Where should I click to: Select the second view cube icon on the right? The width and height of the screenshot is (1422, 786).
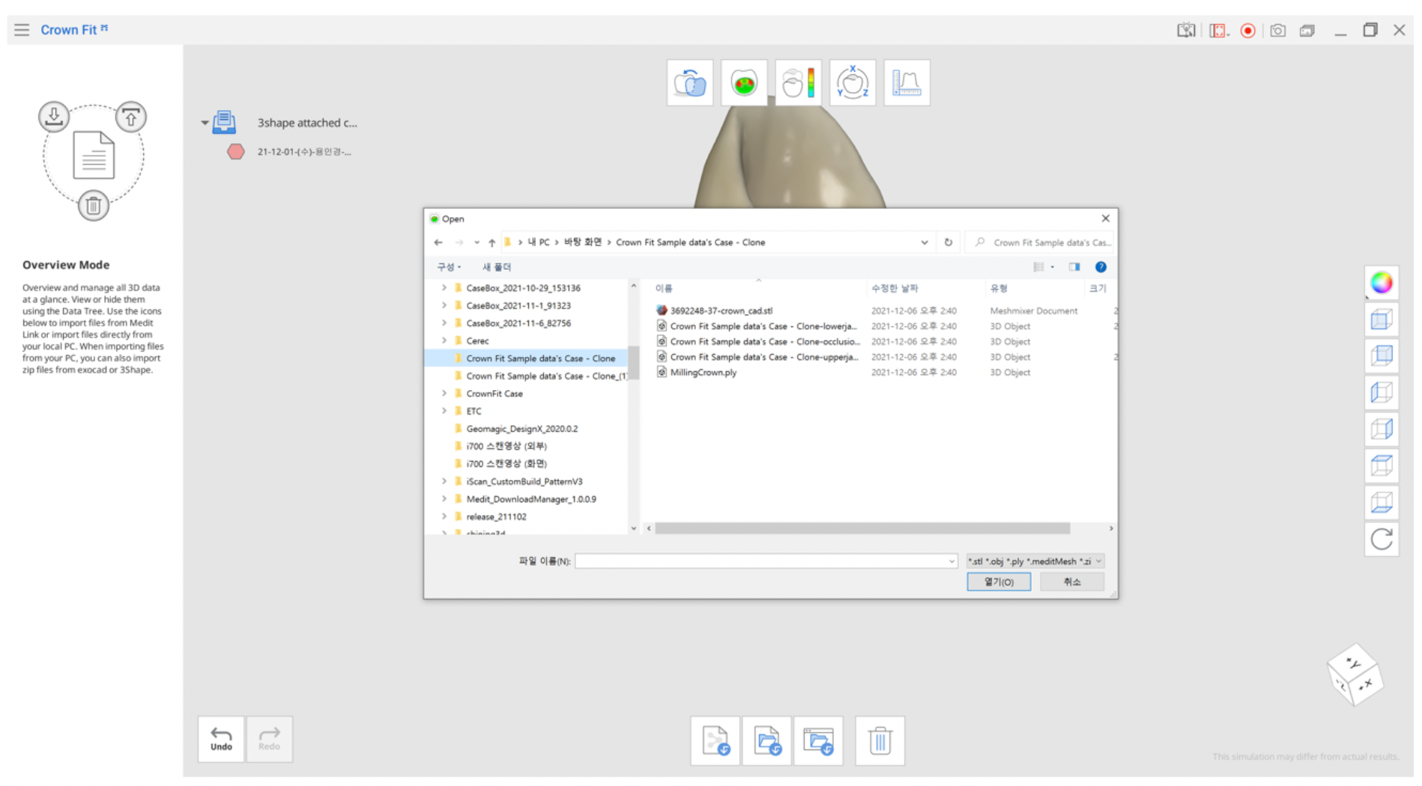(1382, 356)
